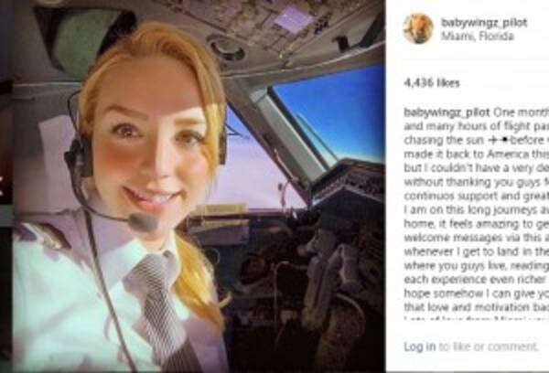The height and width of the screenshot is (373, 549).
Task: Open the babywingz_pilot profile avatar
Action: click(418, 28)
